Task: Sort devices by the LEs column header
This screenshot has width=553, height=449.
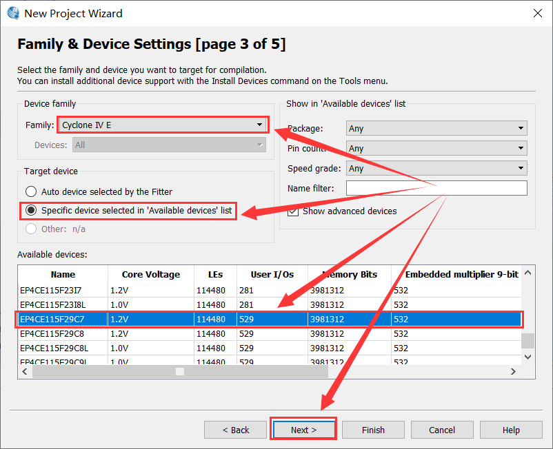Action: click(215, 274)
